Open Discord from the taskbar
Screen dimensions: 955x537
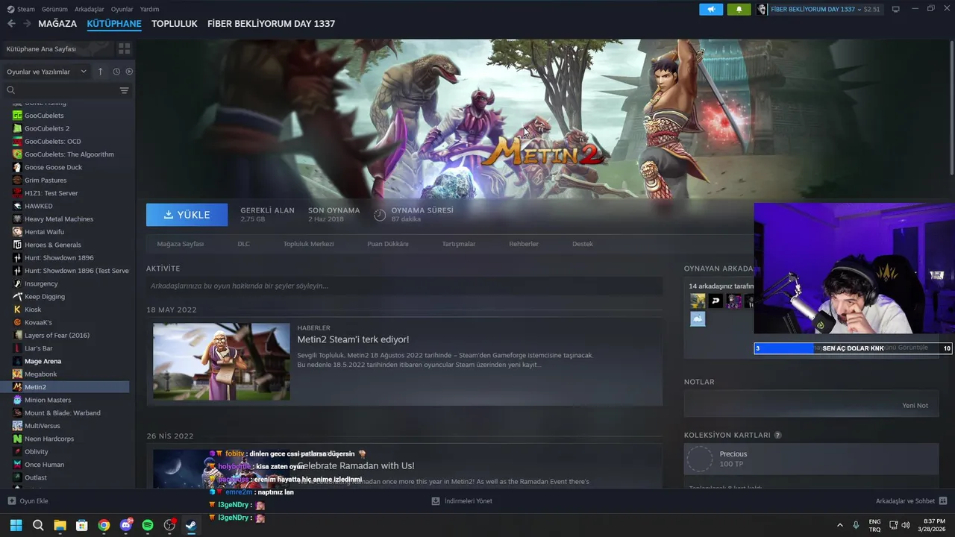click(126, 525)
